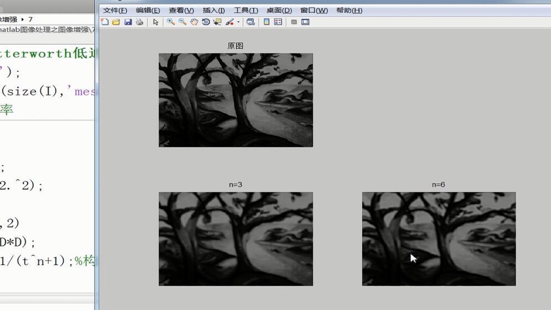Activate the Zoom Out tool
The image size is (551, 310).
coord(183,22)
